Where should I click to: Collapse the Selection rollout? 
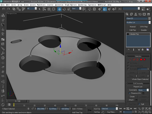[x=138, y=56]
